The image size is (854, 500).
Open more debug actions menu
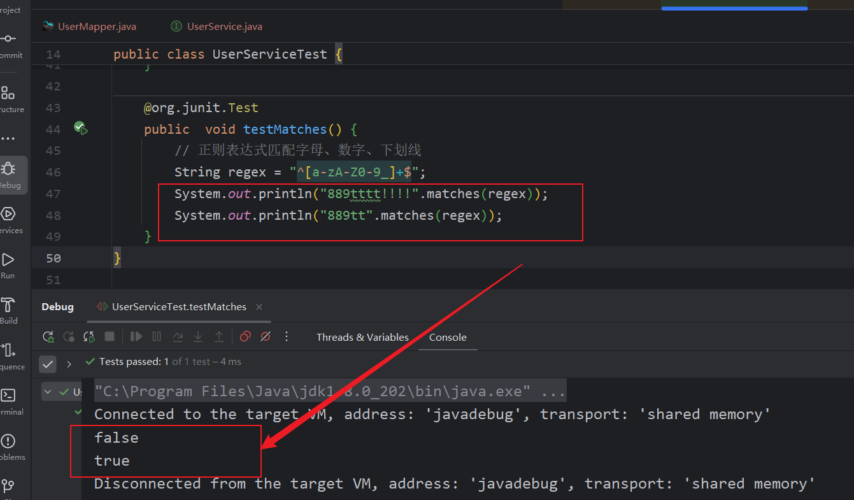(x=287, y=337)
